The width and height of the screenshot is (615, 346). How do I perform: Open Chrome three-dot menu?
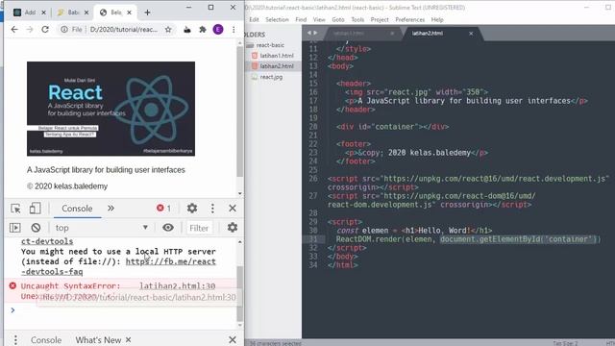(x=234, y=30)
